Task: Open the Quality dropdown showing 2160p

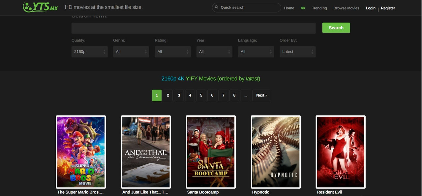Action: pyautogui.click(x=89, y=52)
